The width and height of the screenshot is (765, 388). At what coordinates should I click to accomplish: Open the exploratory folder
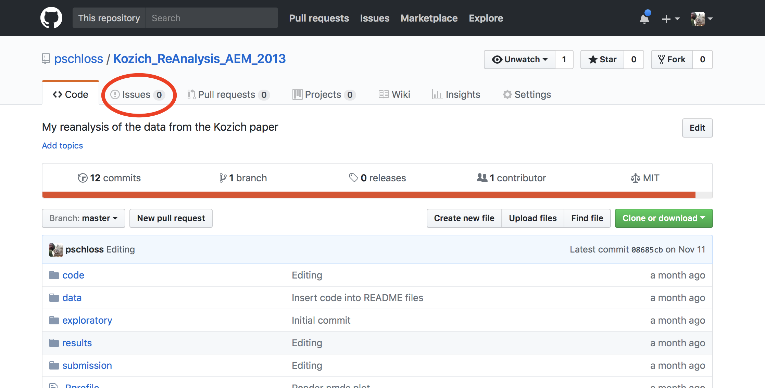tap(87, 320)
